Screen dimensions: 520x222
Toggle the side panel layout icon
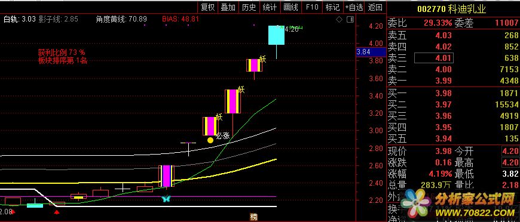350,20
